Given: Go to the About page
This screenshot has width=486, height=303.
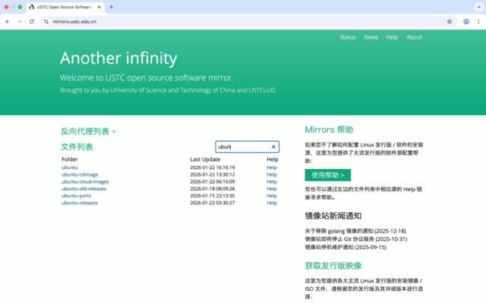Looking at the screenshot, I should click(414, 37).
